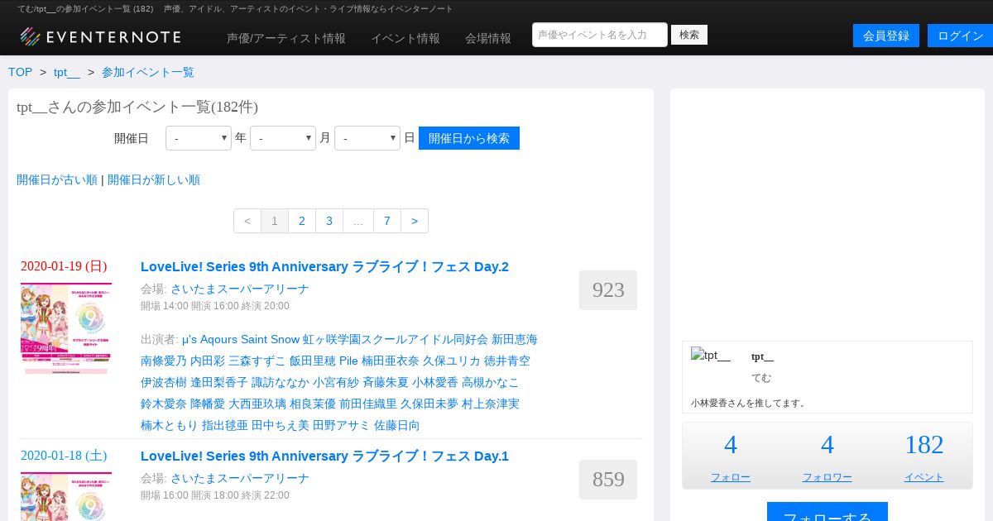Click the search field for 声優やイベント名
993x521 pixels.
(x=600, y=35)
